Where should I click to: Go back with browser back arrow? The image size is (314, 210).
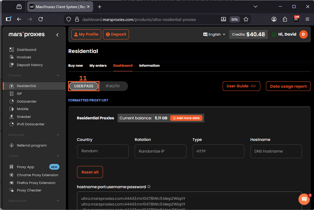coord(19,19)
